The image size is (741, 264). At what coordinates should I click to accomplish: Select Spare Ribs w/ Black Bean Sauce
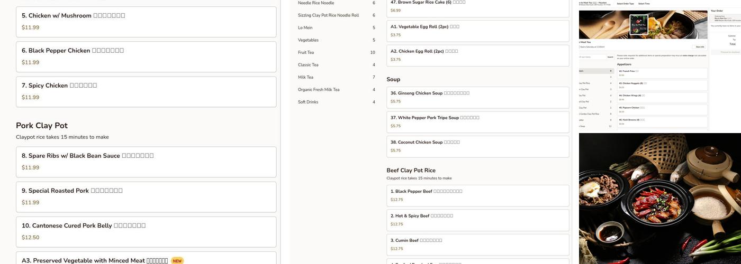[x=146, y=162]
